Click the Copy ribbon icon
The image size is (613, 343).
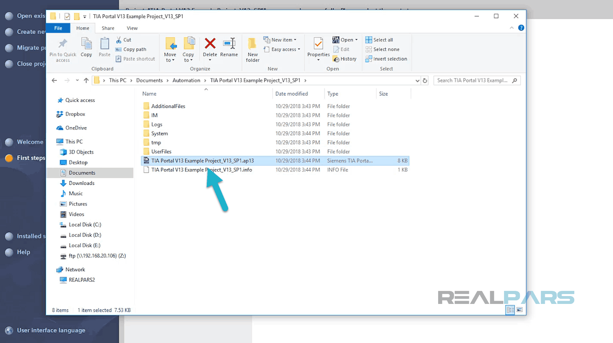pyautogui.click(x=86, y=43)
